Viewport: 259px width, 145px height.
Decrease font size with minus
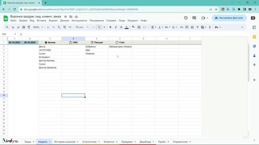coord(93,27)
